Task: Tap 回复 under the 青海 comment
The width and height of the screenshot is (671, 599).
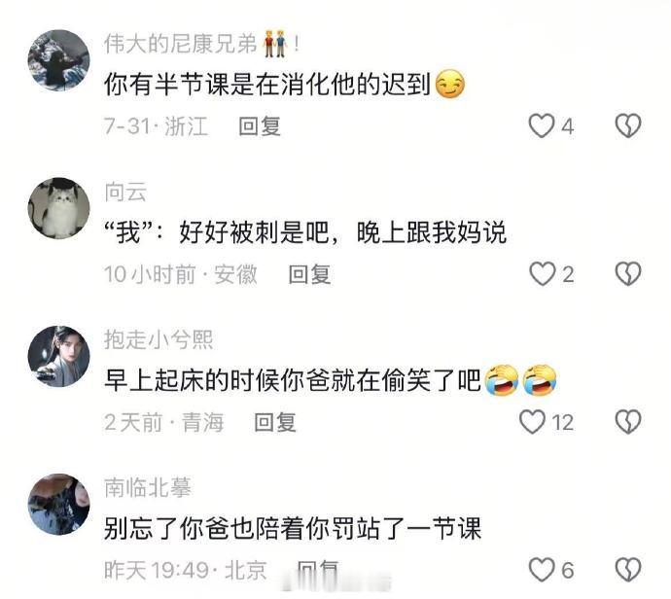Action: coord(275,422)
